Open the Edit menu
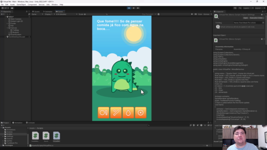This screenshot has height=150, width=267. tap(7, 5)
